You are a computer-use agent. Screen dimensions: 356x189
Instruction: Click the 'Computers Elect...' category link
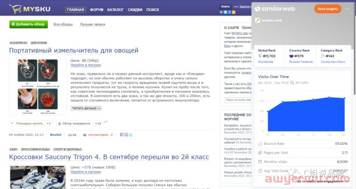tap(334, 62)
